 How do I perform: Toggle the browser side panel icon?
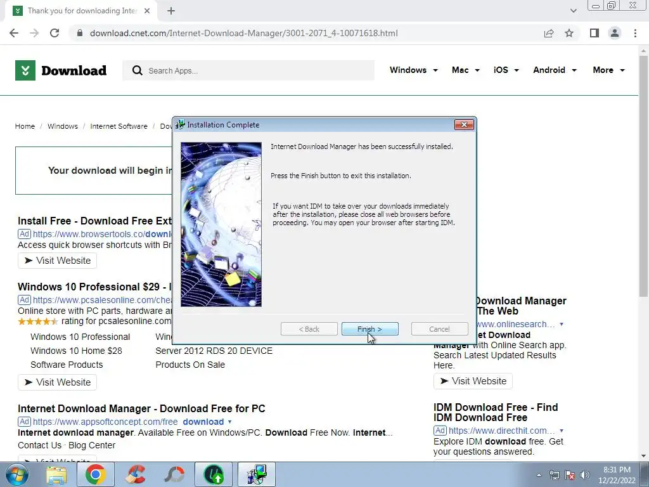(594, 33)
